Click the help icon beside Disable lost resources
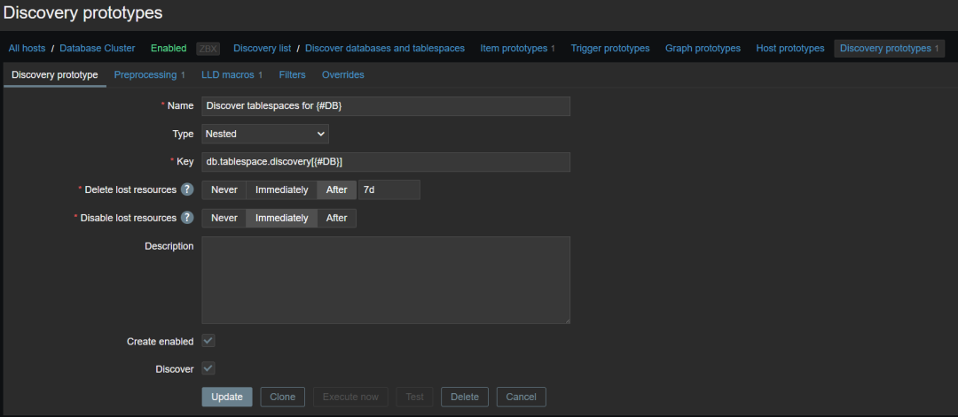The image size is (958, 417). [187, 218]
